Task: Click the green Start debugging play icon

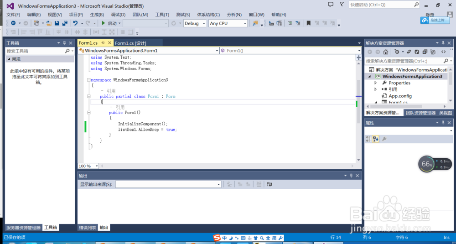Action: (x=103, y=23)
